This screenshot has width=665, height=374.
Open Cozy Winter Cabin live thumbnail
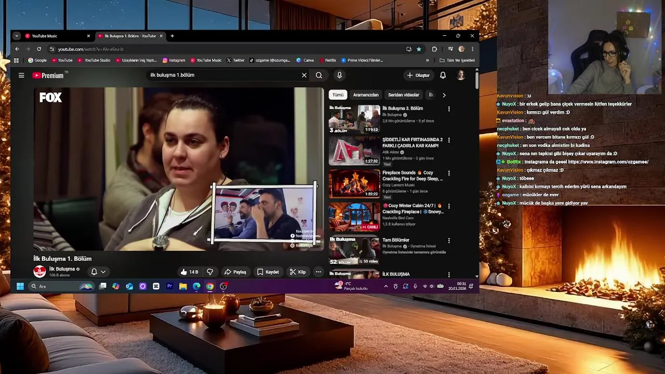[x=354, y=217]
